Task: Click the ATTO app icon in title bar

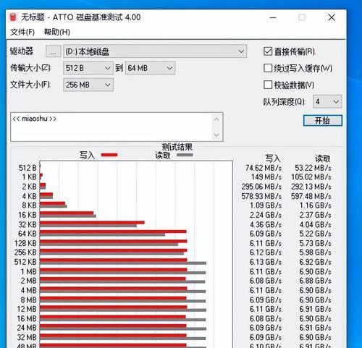Action: tap(12, 17)
